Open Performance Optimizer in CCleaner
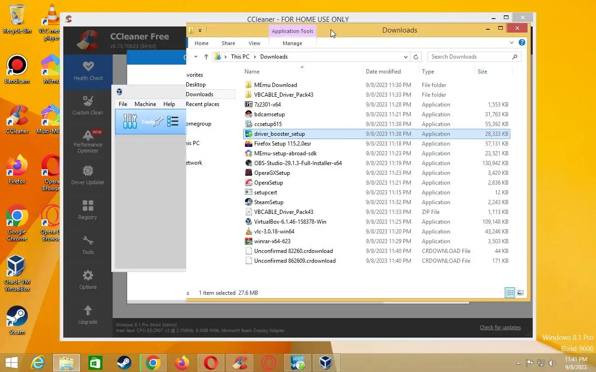The width and height of the screenshot is (596, 372). click(88, 141)
